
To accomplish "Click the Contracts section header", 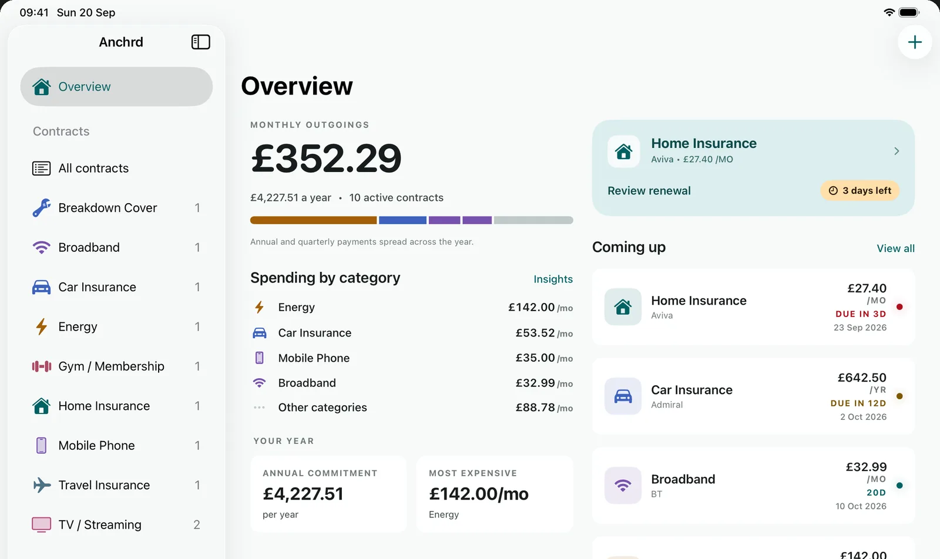I will 61,132.
